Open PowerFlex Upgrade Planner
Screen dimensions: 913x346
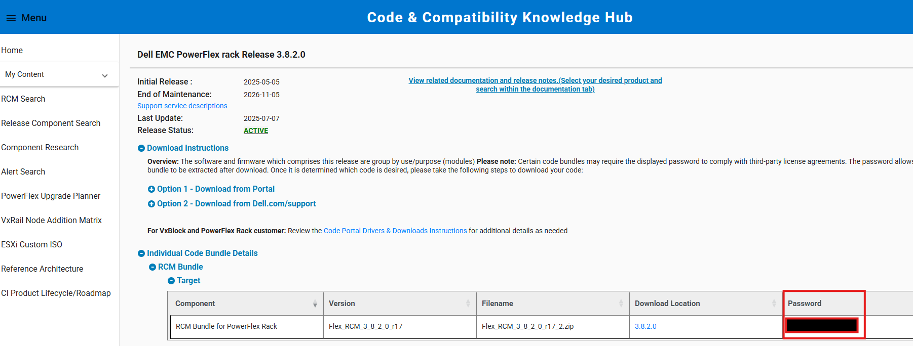pos(51,196)
